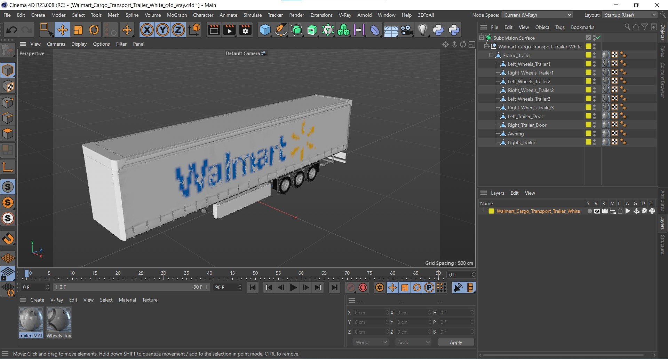Open the MoGraph menu

177,15
